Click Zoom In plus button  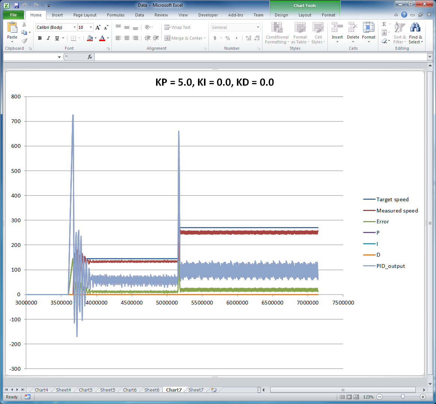coord(423,397)
